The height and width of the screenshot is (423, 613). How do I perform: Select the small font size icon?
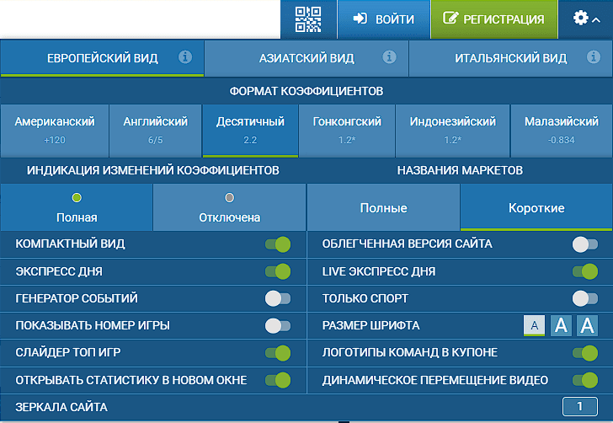(533, 325)
